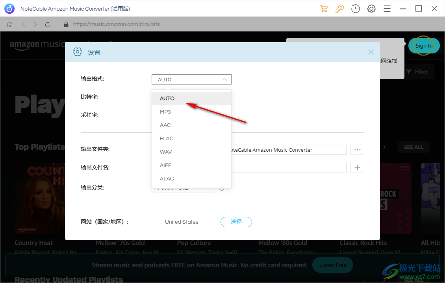
Task: Navigate forward in embedded browser
Action: pos(35,24)
